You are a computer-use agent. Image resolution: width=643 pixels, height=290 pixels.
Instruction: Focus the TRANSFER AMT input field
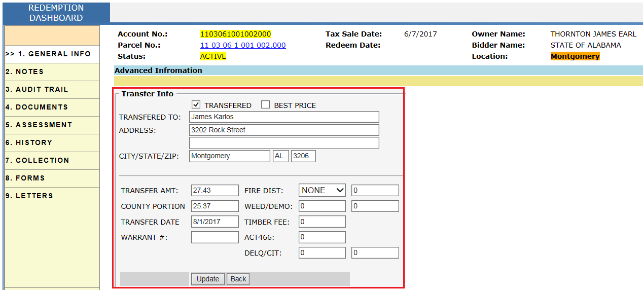pyautogui.click(x=215, y=191)
